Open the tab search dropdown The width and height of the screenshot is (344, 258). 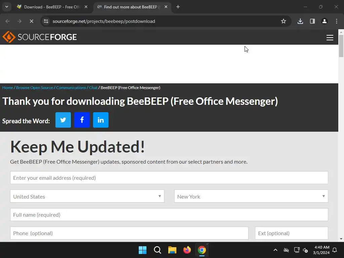click(x=7, y=7)
